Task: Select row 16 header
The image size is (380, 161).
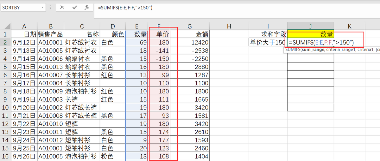Action: [5, 156]
